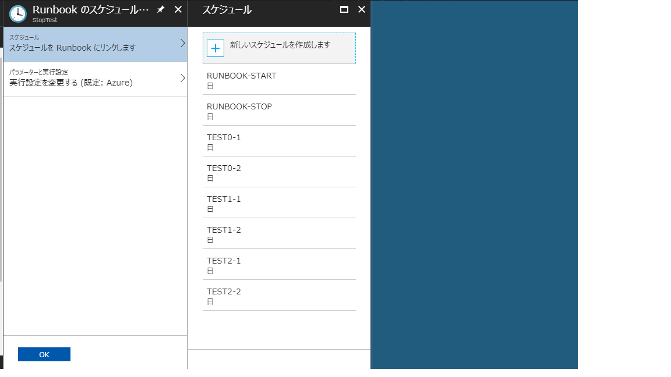Confirm with the OK button

coord(44,354)
